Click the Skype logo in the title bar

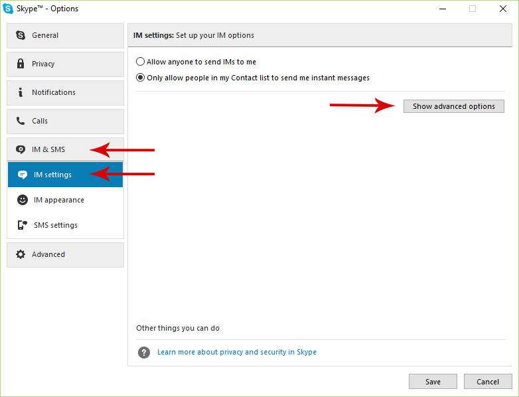[8, 9]
